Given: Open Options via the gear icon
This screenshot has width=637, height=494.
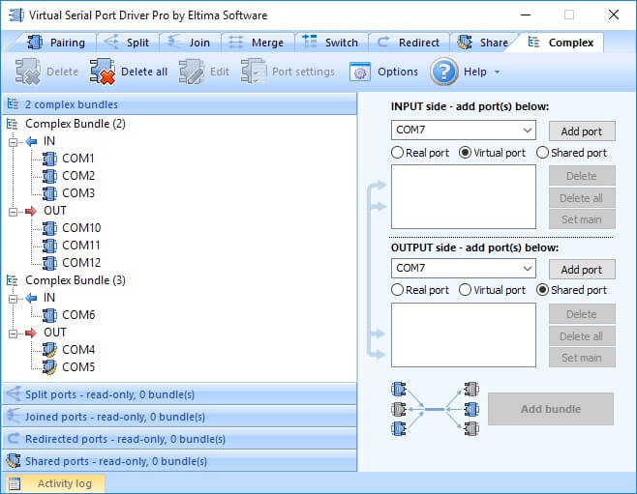Looking at the screenshot, I should 360,72.
